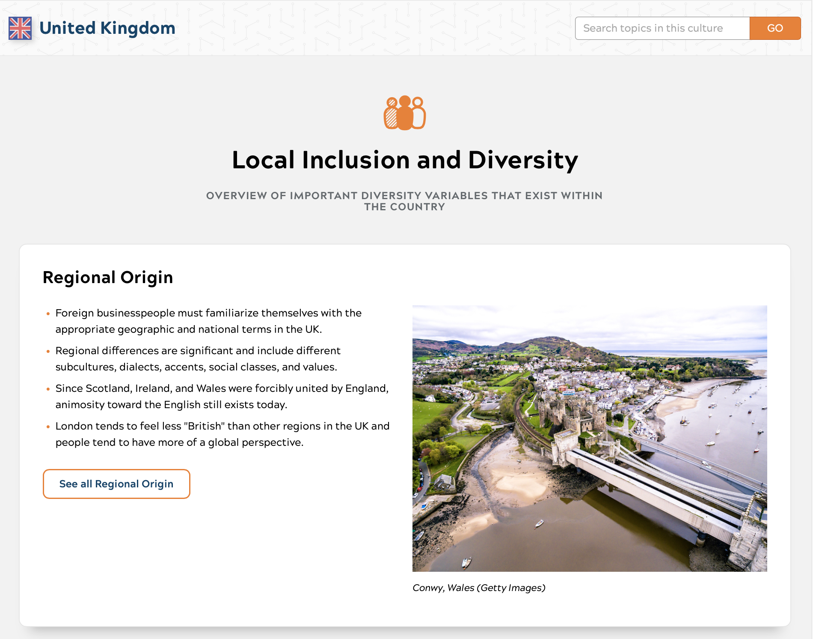Click the 'Regional differences are significant' bullet

[x=198, y=359]
